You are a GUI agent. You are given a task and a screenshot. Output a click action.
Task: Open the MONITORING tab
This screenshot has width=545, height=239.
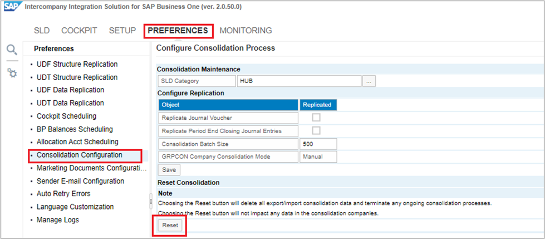pyautogui.click(x=246, y=31)
